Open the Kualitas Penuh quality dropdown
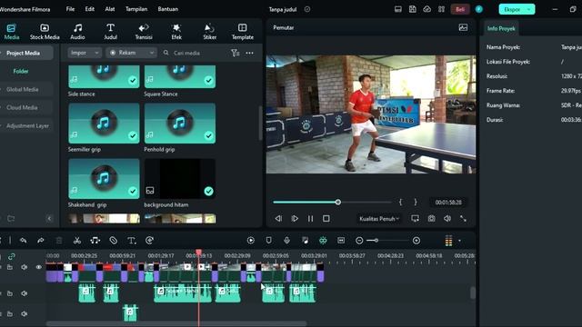This screenshot has height=327, width=582. [379, 219]
